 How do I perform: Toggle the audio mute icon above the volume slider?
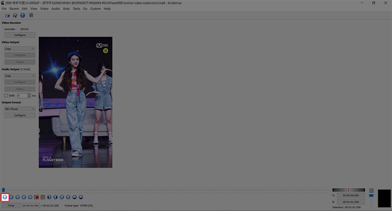pyautogui.click(x=371, y=191)
